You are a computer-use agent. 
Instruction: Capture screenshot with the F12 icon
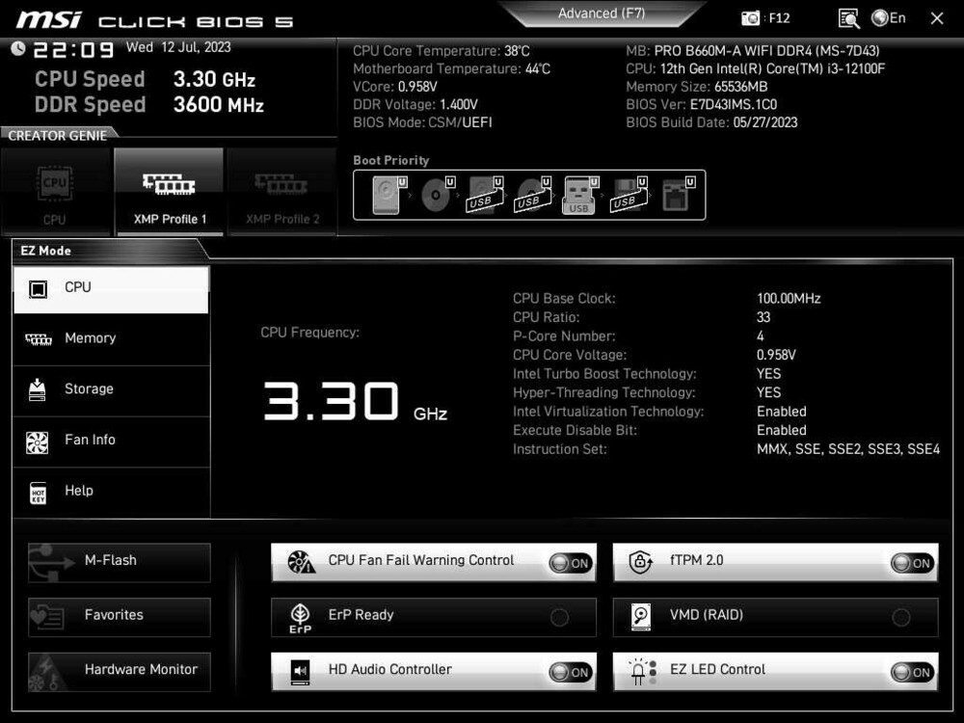[x=752, y=17]
